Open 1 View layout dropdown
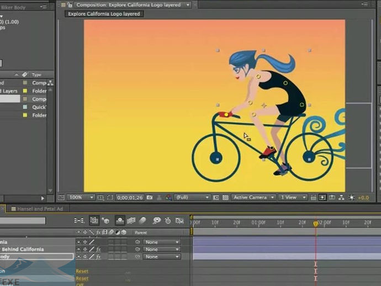Screen dimensions: 381x286 [x=293, y=197]
